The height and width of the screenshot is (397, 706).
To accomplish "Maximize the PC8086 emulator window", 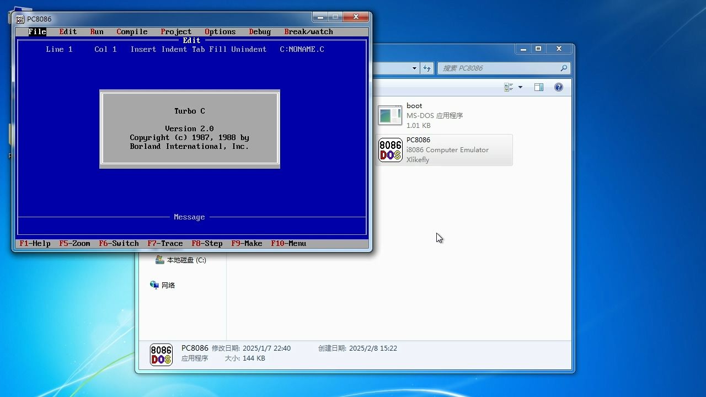I will [335, 17].
